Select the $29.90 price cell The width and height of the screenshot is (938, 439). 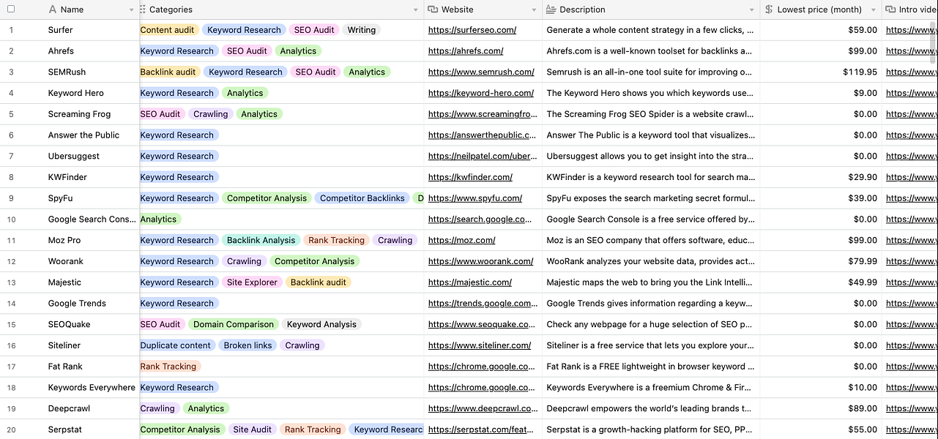821,177
